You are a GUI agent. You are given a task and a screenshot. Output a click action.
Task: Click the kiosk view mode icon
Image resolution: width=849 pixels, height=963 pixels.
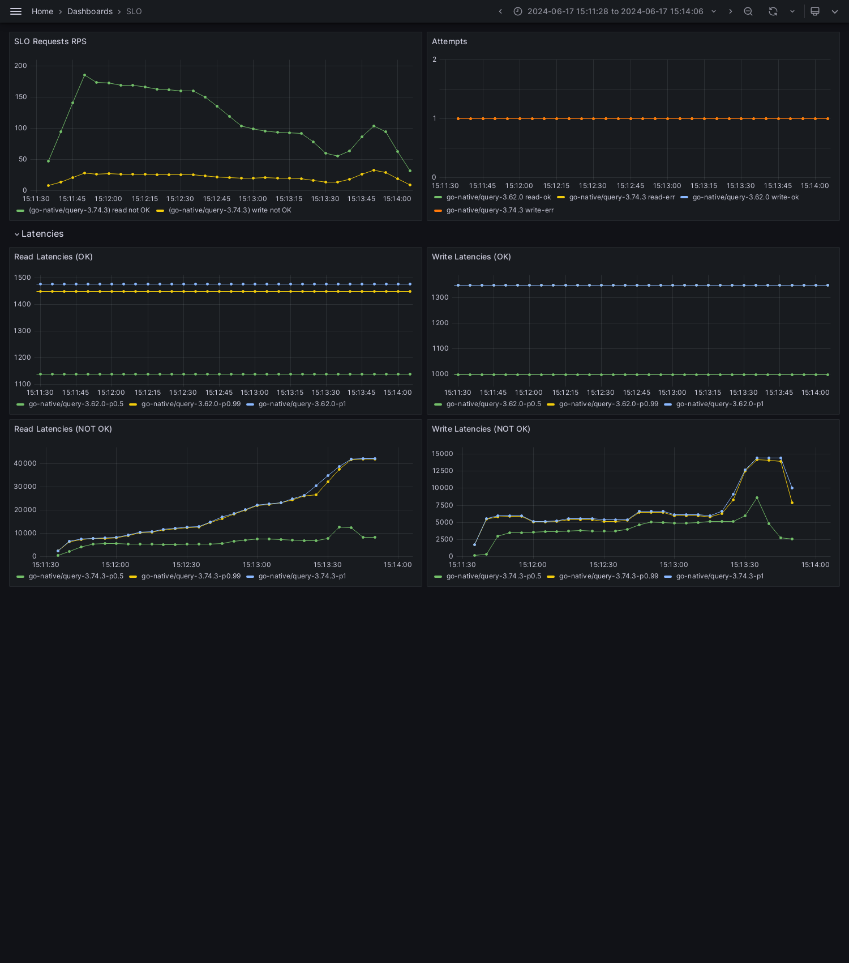coord(815,11)
